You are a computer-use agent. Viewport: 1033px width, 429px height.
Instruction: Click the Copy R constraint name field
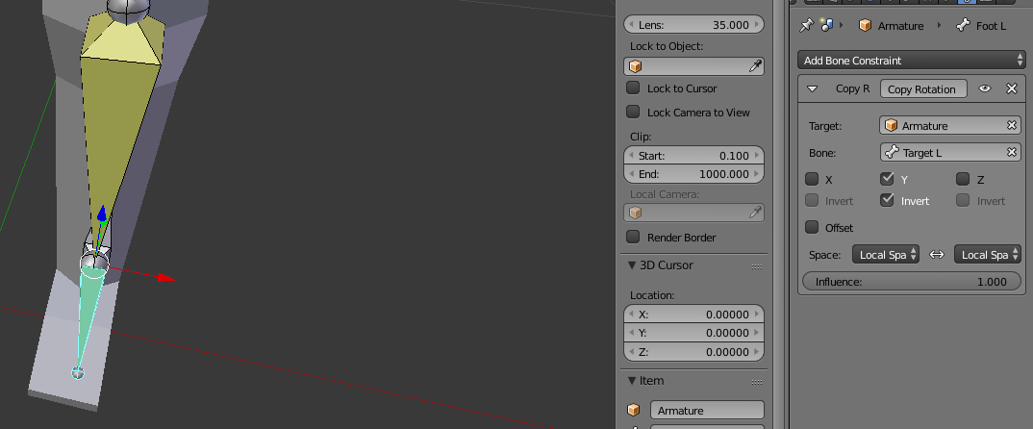pos(852,88)
